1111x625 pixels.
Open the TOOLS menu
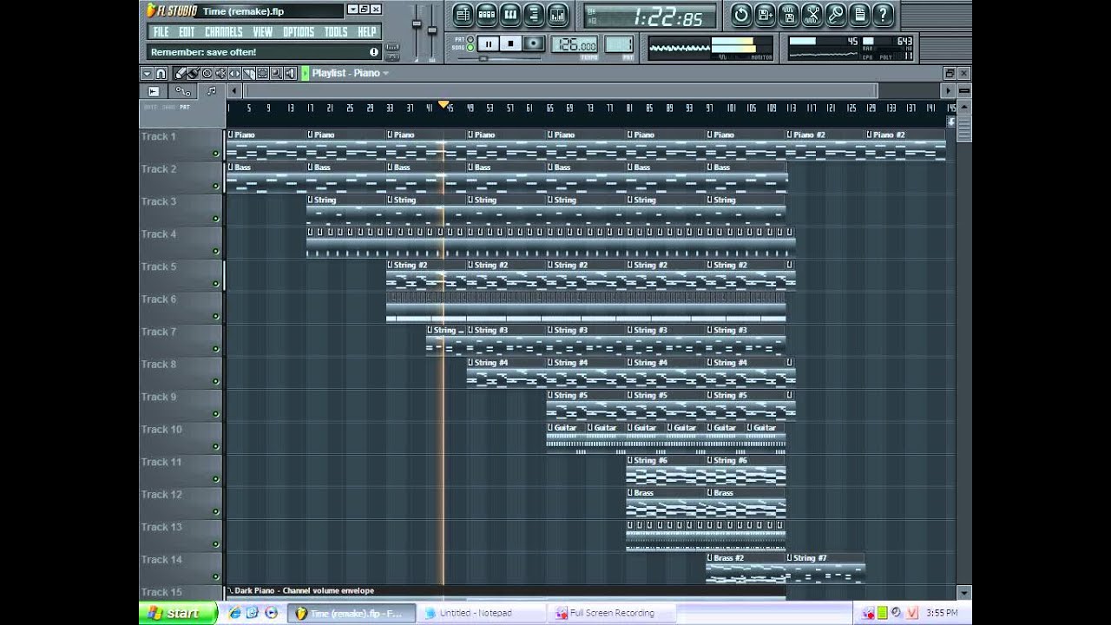[x=336, y=32]
